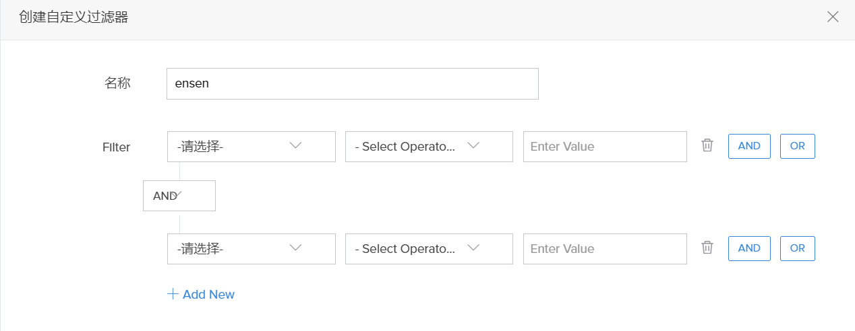Click the name field containing "ensen"

[x=352, y=84]
